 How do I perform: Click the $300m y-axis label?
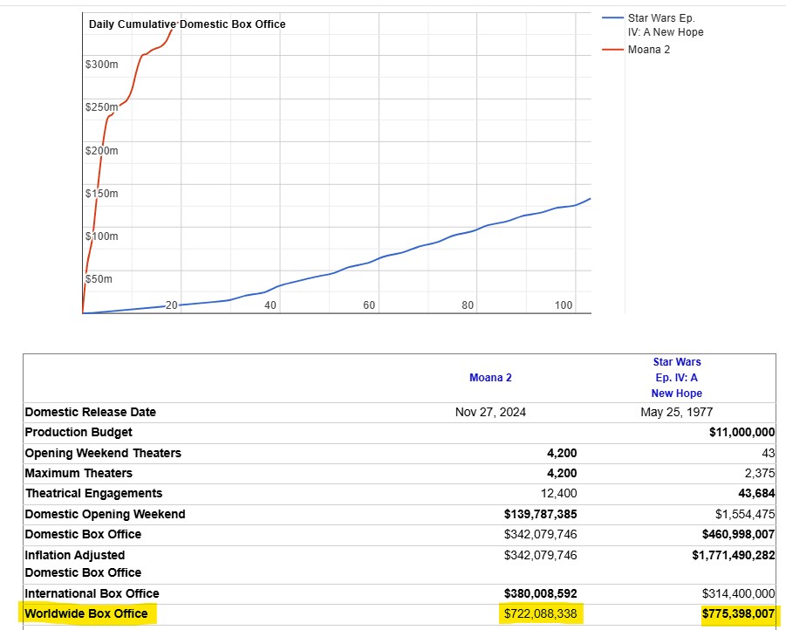click(101, 65)
